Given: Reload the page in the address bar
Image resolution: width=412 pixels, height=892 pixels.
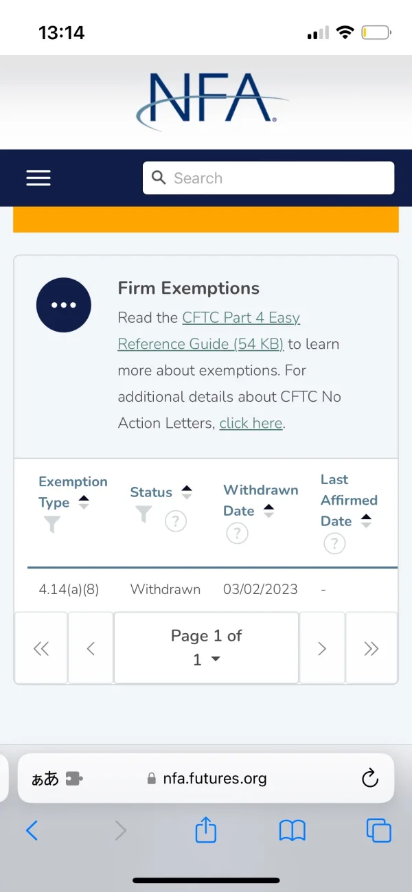Looking at the screenshot, I should (369, 778).
